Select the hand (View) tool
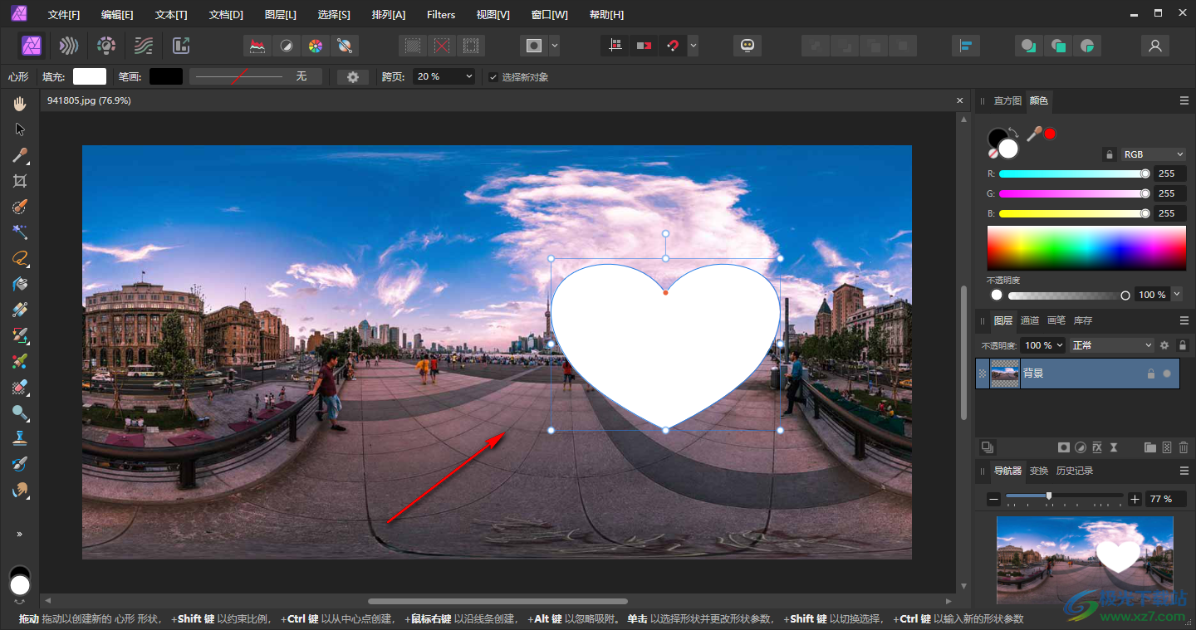This screenshot has width=1196, height=630. pos(20,104)
